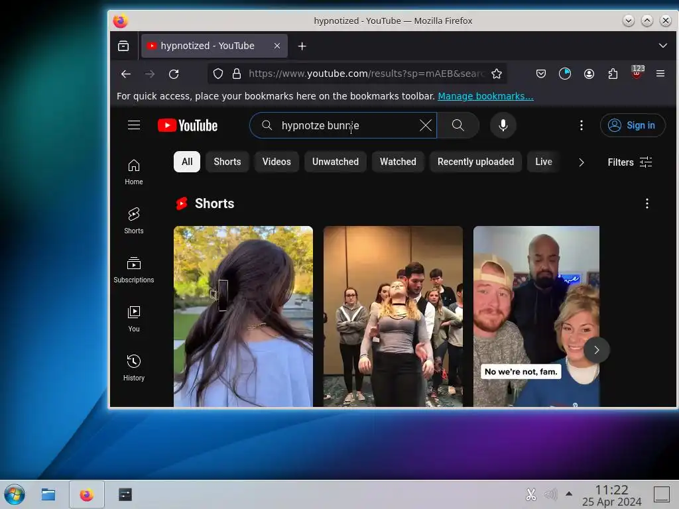Open the Short showing a girl's hair clip
Viewport: 679px width, 509px height.
(243, 316)
